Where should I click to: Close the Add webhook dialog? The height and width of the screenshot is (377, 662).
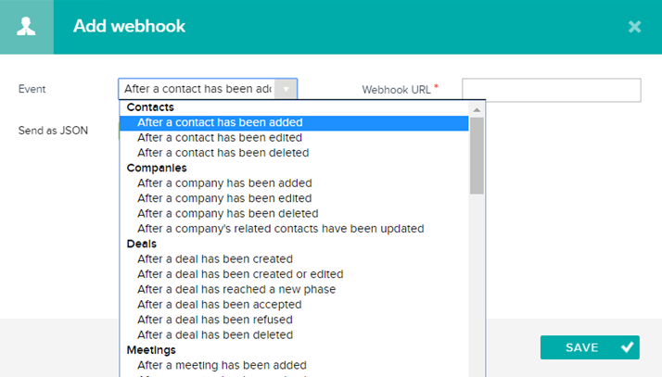[x=634, y=27]
